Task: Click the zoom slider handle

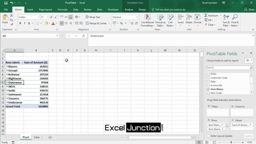Action: [231, 142]
